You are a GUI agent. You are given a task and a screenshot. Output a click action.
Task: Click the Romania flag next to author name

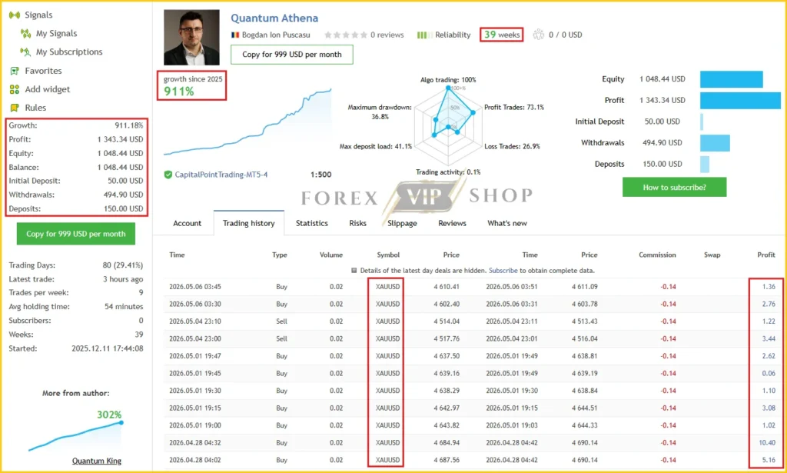pyautogui.click(x=235, y=35)
